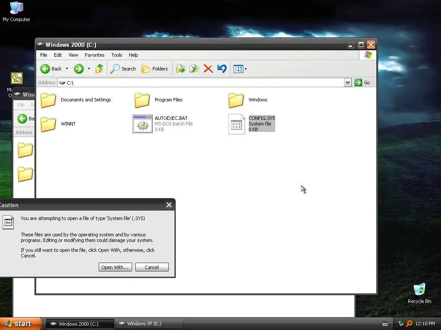This screenshot has height=330, width=441.
Task: Click the blue Undo arrow icon
Action: tap(222, 69)
